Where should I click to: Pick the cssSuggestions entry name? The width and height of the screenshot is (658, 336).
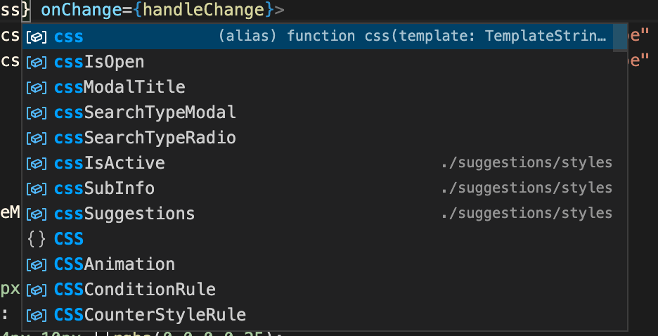[124, 214]
